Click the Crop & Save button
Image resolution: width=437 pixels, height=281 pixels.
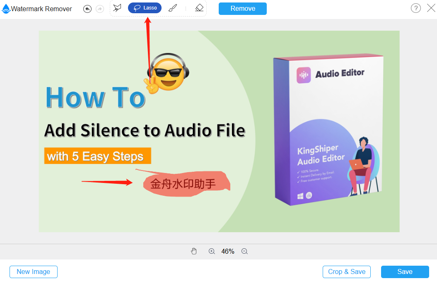346,272
